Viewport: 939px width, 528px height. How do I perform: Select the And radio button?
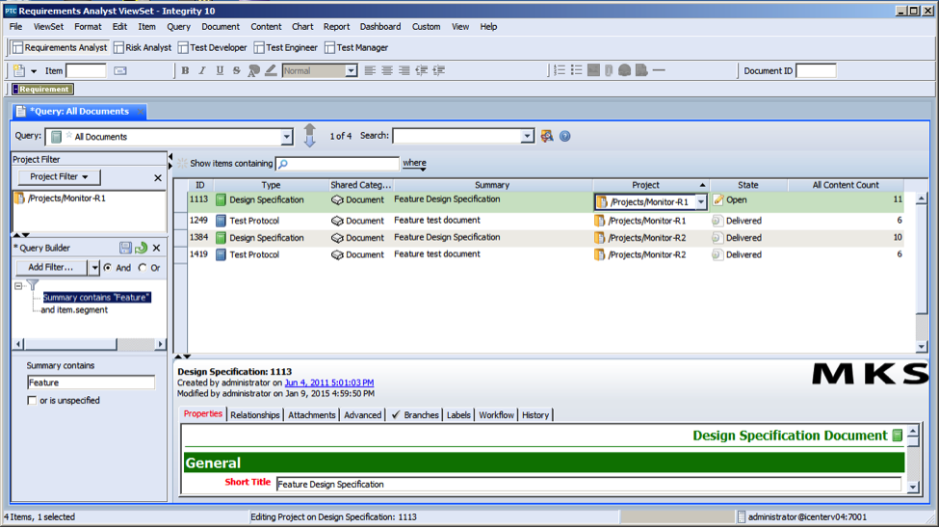(108, 268)
